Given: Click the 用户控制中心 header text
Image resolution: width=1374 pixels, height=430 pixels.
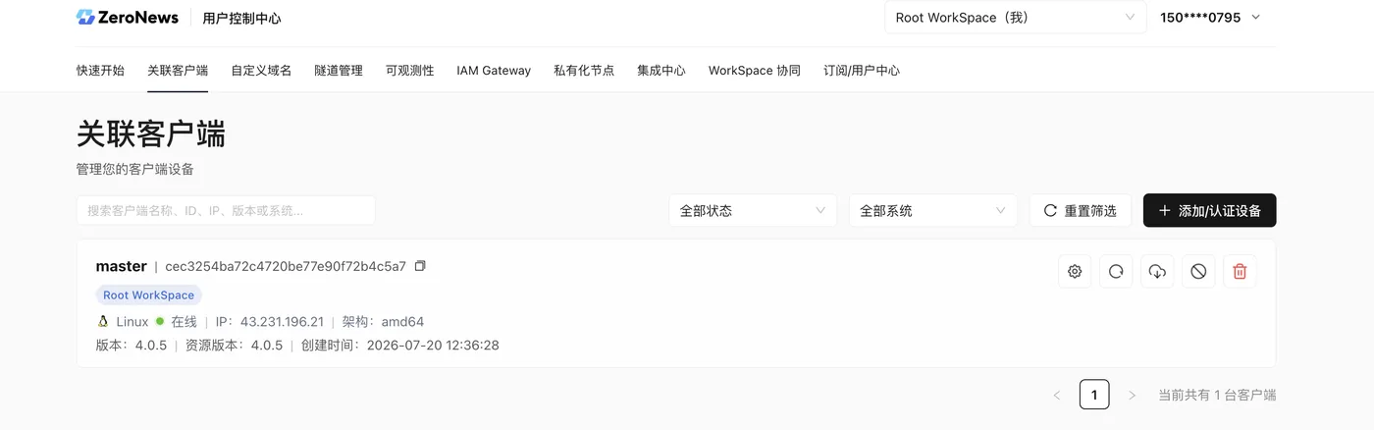Looking at the screenshot, I should click(x=241, y=18).
